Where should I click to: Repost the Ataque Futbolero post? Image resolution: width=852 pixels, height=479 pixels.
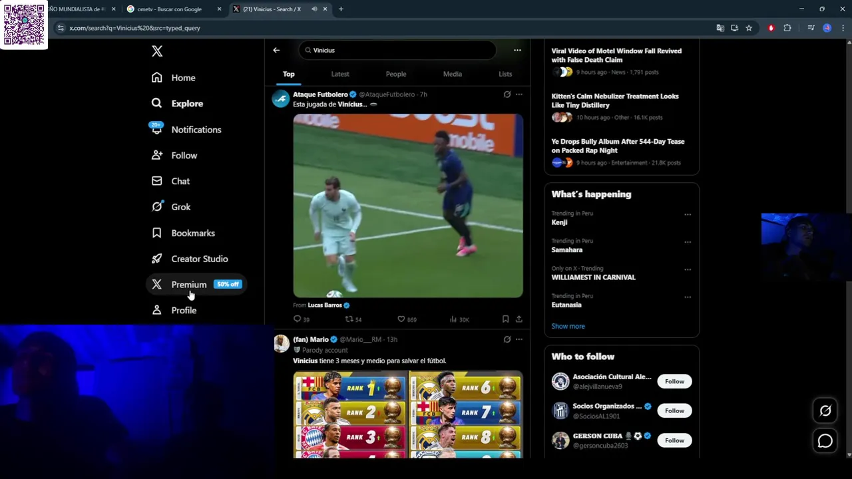[353, 319]
